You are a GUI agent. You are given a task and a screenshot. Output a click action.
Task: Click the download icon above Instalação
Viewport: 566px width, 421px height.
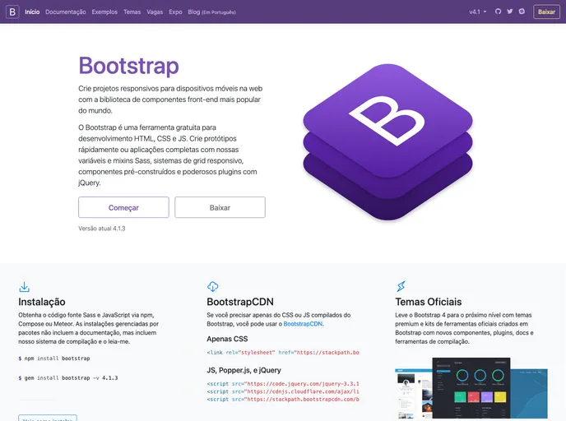coord(24,287)
